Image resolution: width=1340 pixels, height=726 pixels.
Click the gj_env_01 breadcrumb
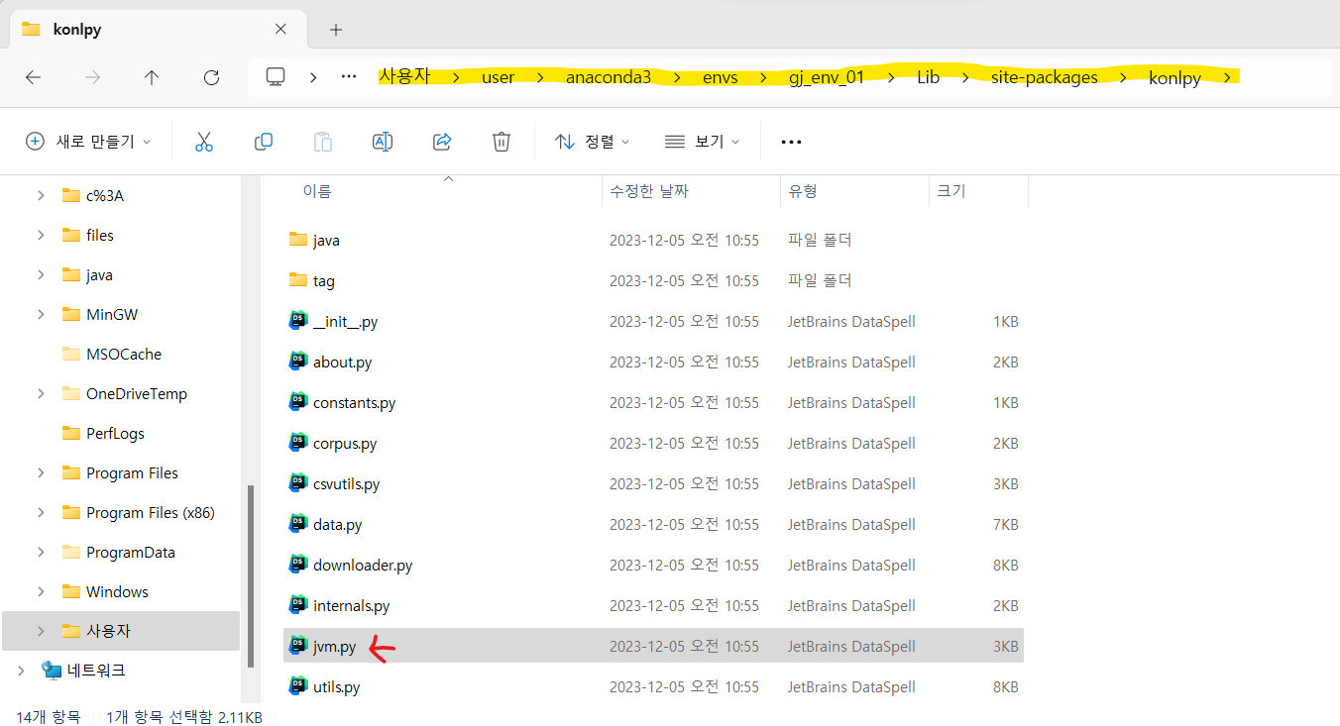pos(828,77)
